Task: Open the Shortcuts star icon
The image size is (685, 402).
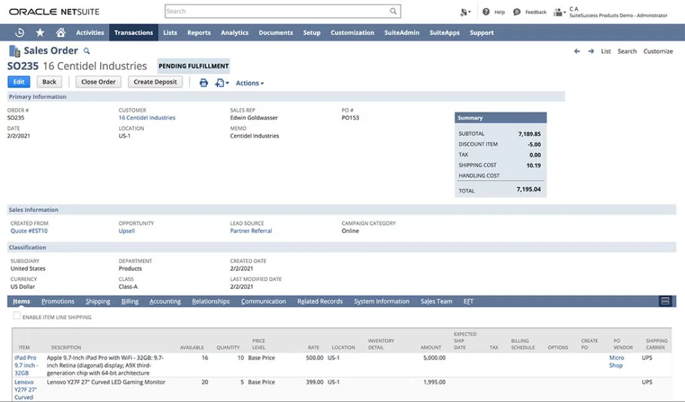Action: pyautogui.click(x=40, y=32)
